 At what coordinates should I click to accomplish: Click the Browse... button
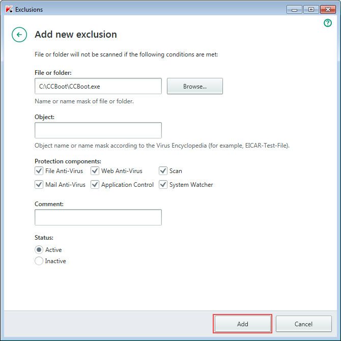click(195, 86)
